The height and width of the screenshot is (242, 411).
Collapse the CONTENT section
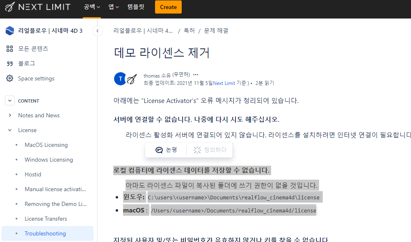[10, 101]
